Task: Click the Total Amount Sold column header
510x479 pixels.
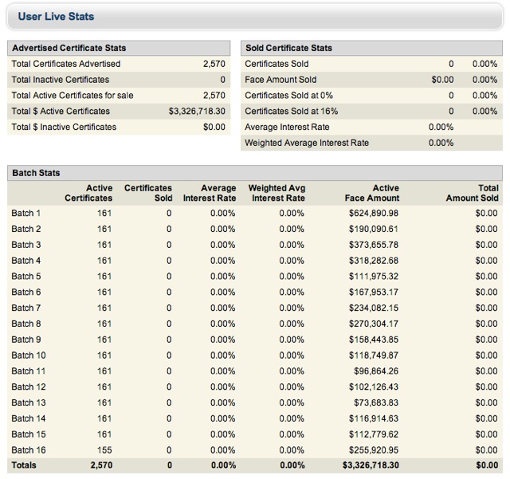Action: coord(473,193)
